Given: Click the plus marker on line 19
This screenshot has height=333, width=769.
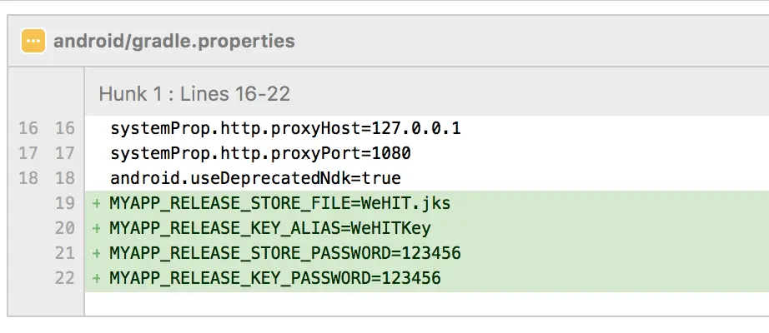Looking at the screenshot, I should point(97,203).
